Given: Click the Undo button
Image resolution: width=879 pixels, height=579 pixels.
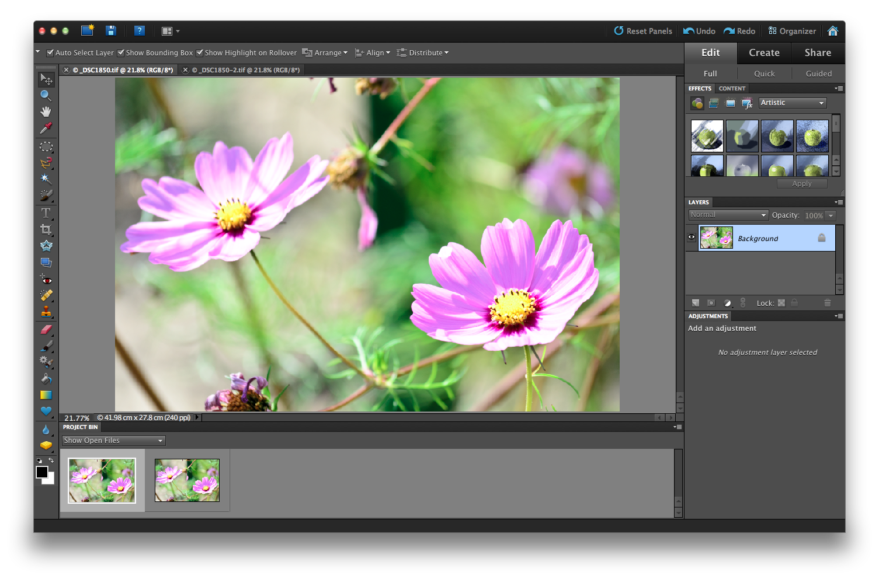Looking at the screenshot, I should click(700, 31).
